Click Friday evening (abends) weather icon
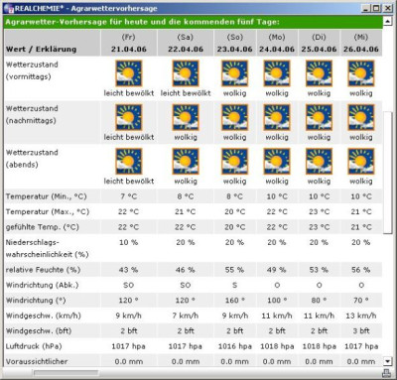The height and width of the screenshot is (380, 397). (129, 162)
